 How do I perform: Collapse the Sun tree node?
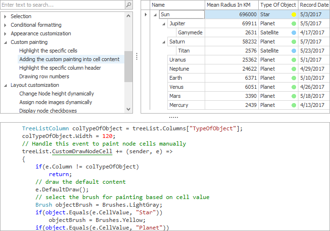pos(155,15)
